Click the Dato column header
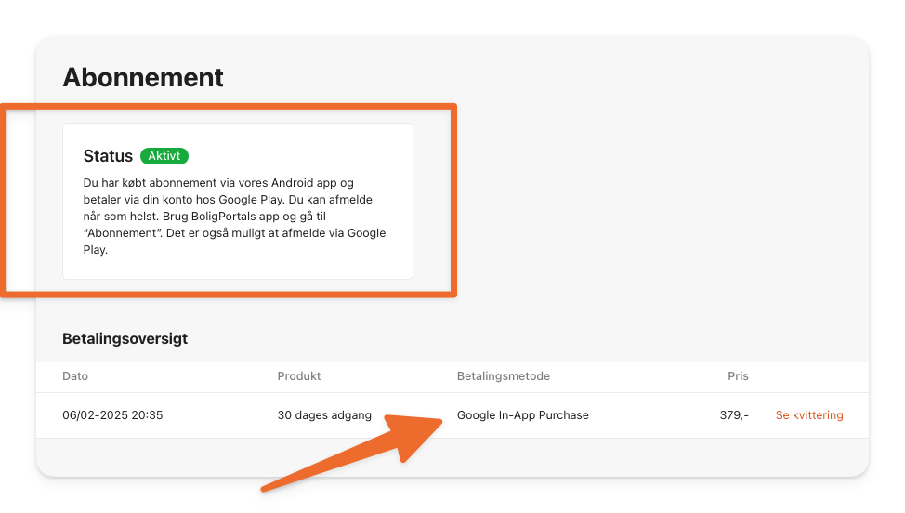Screen dimensions: 905x513 [x=75, y=376]
